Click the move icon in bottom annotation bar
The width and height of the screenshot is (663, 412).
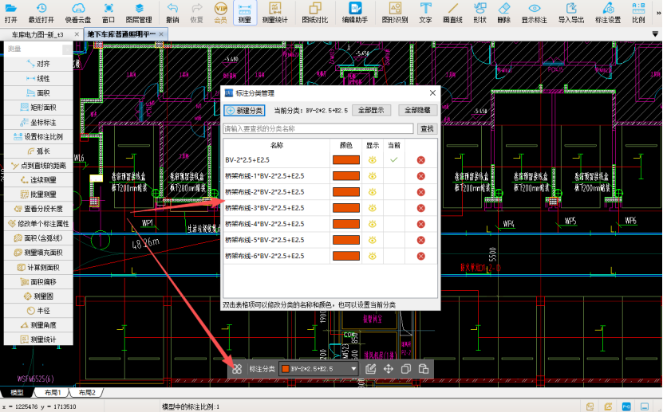[x=389, y=369]
